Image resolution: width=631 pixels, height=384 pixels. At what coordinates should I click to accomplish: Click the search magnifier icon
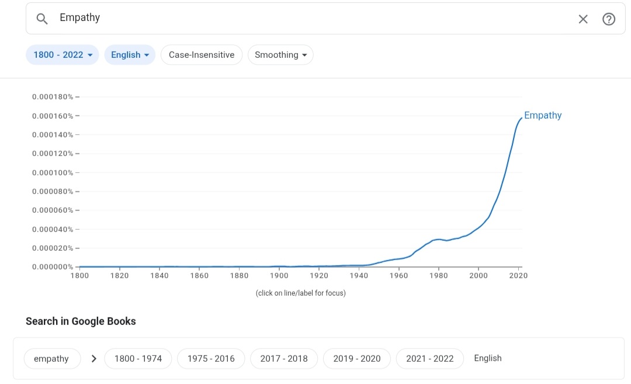(41, 19)
